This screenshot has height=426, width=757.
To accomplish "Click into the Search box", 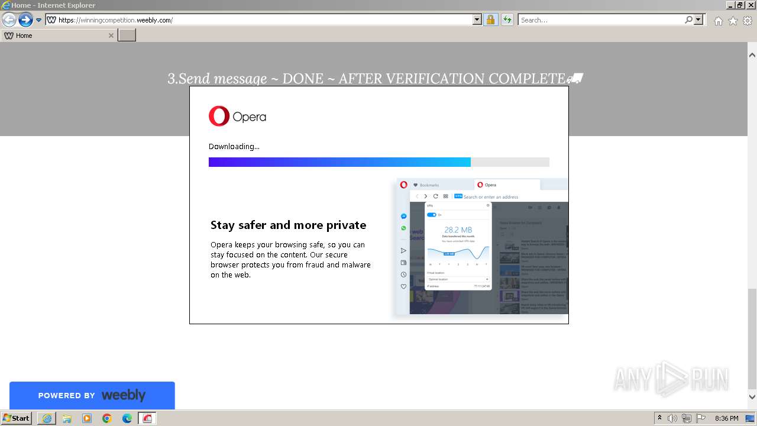I will 601,20.
